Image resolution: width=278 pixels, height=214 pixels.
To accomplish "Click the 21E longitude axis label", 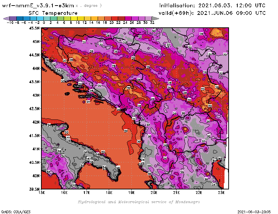I will coord(177,193).
